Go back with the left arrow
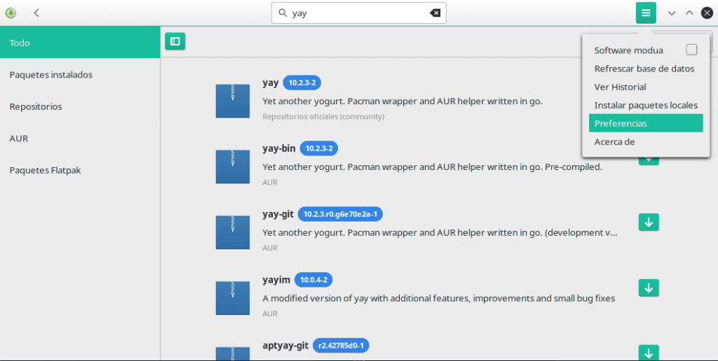Image resolution: width=718 pixels, height=361 pixels. tap(36, 13)
